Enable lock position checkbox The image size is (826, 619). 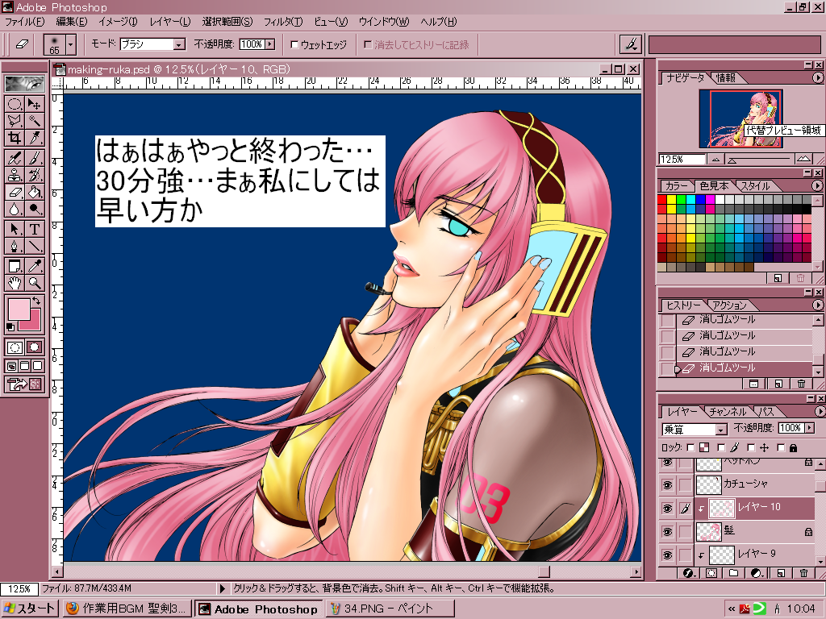[752, 448]
